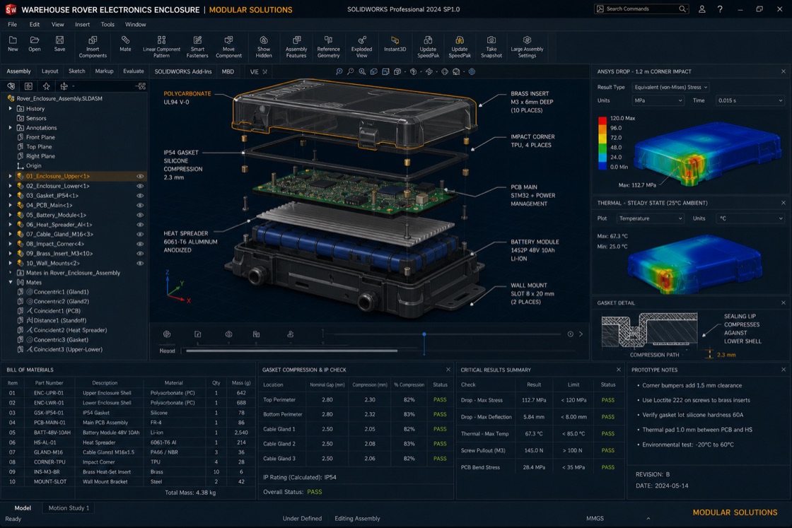This screenshot has width=792, height=528.
Task: Click the animation progress bar
Action: [x=292, y=351]
